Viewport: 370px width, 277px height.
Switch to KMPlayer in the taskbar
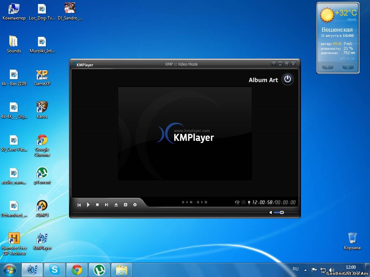(32, 270)
